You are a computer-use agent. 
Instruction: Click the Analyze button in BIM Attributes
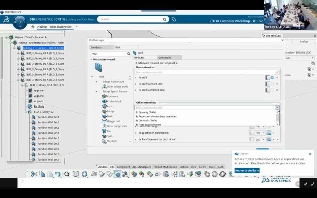[304, 42]
